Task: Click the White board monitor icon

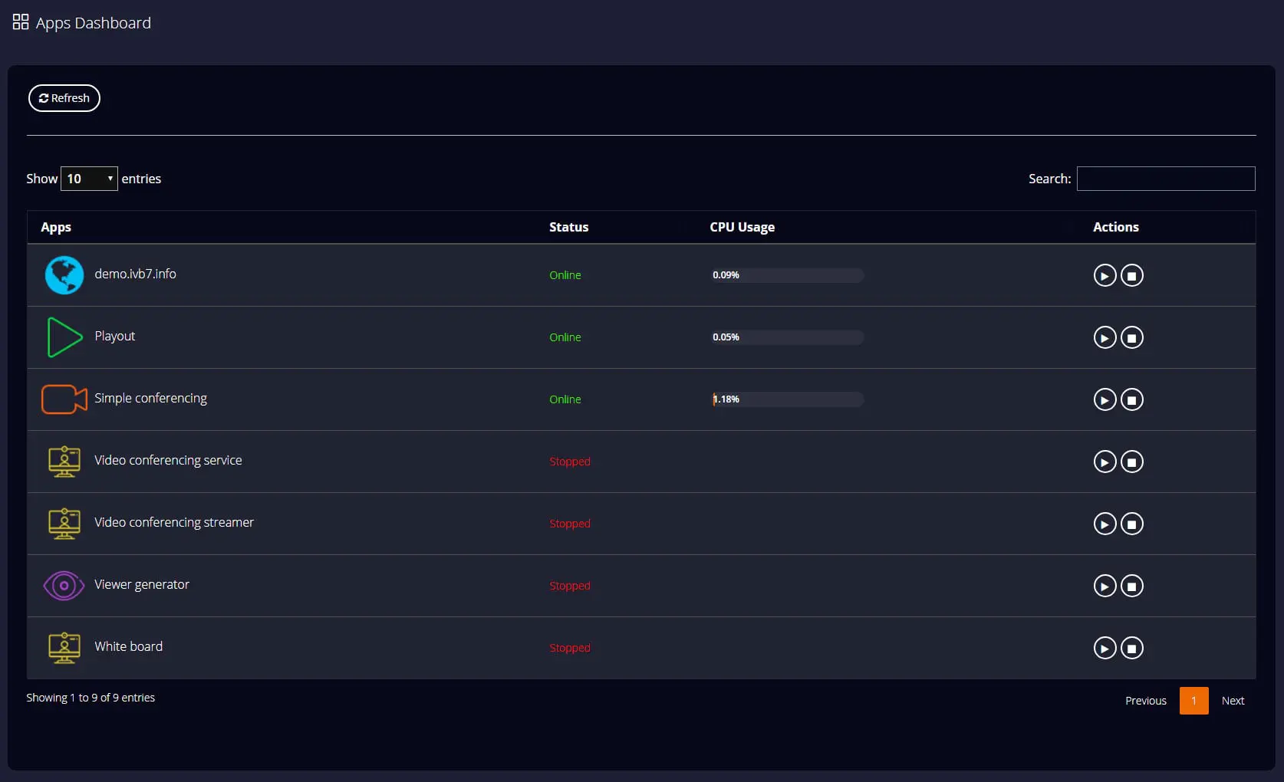Action: pos(64,648)
